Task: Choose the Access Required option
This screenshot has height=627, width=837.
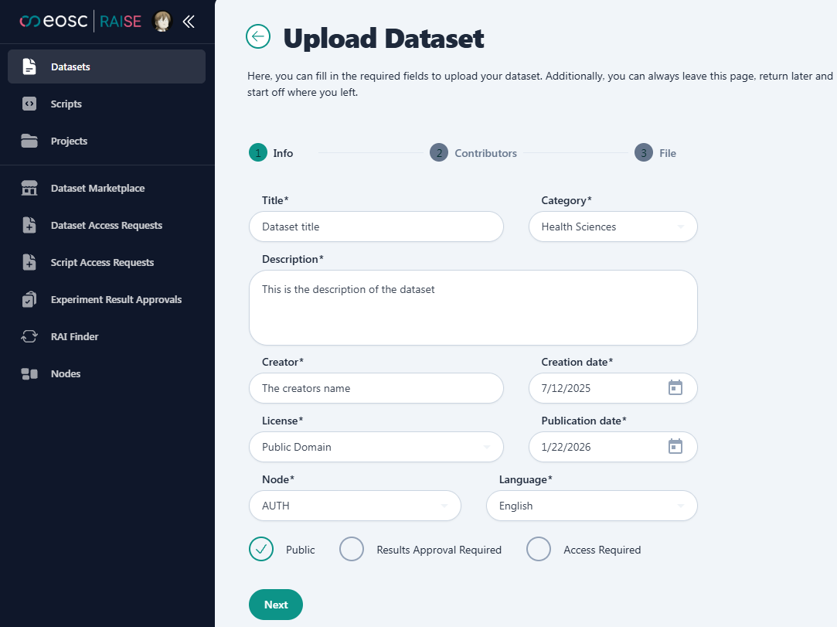Action: (539, 549)
